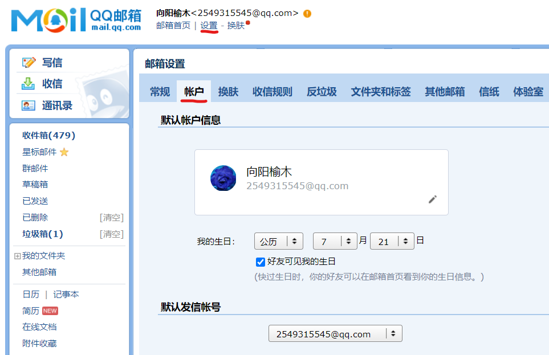Click the 清空 link next to 已删除

tap(112, 218)
